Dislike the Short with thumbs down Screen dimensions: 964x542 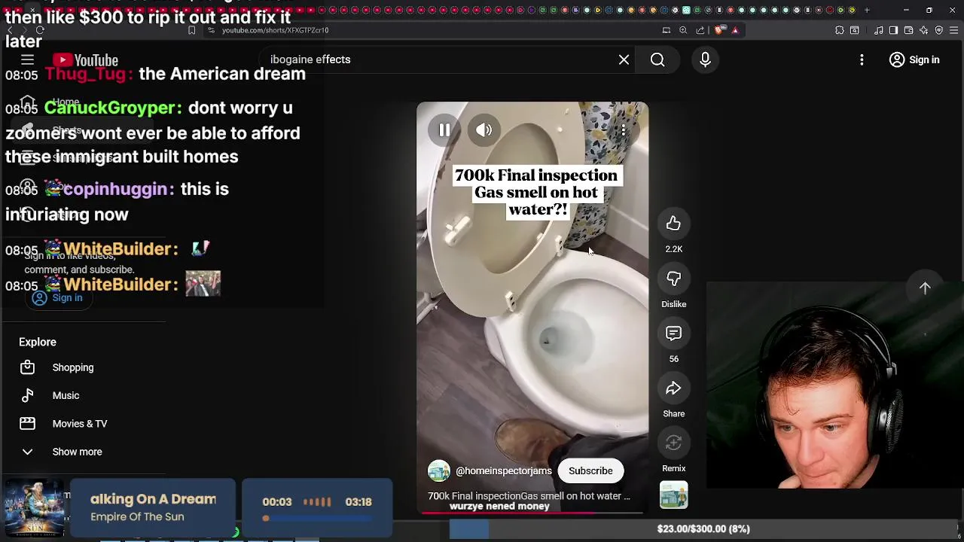pyautogui.click(x=673, y=279)
